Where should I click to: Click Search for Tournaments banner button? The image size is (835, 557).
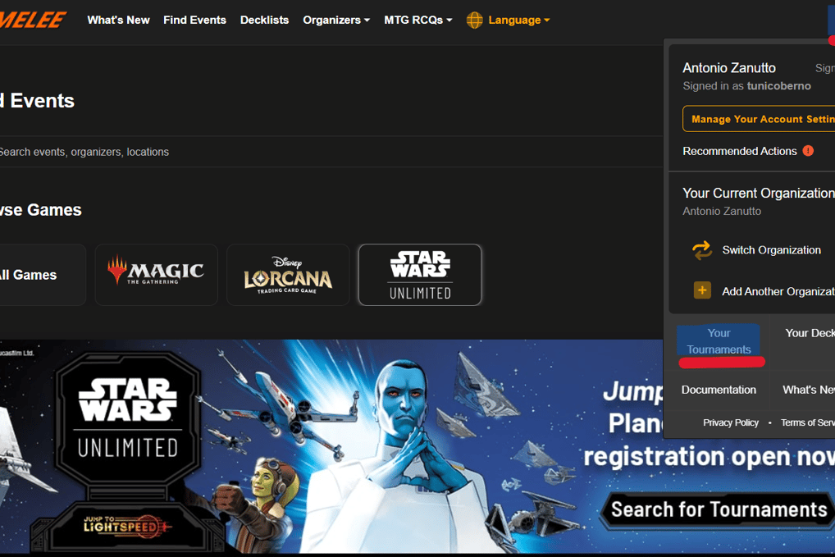tap(719, 509)
